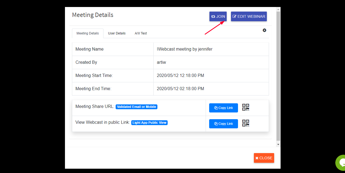Select end time '2020/05/12 02:18:00 PM'

tap(180, 89)
